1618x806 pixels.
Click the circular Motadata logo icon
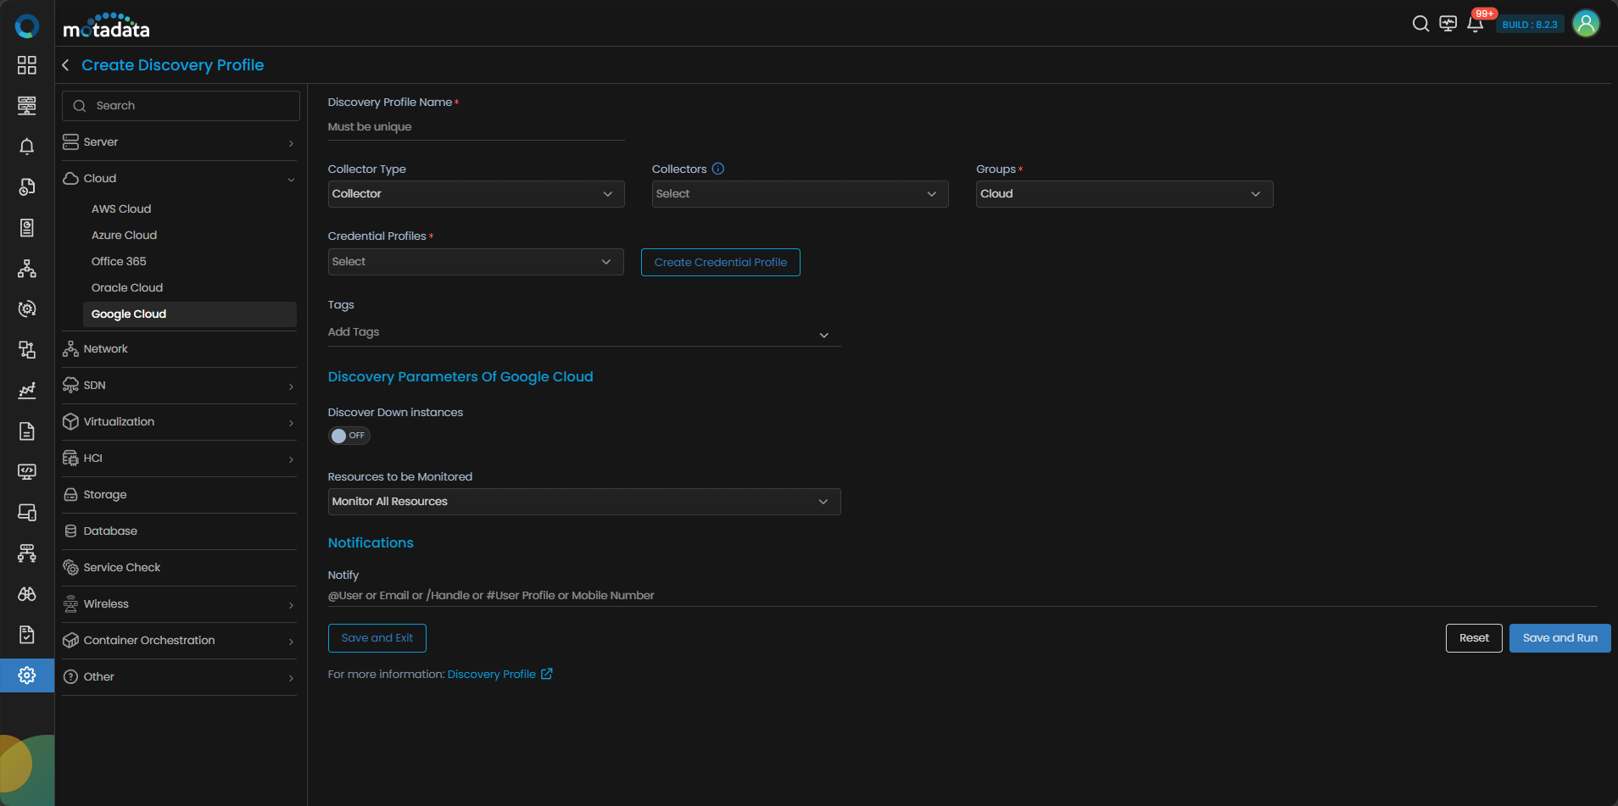coord(27,26)
